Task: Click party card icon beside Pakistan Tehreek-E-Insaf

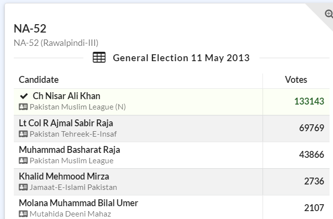Action: pyautogui.click(x=23, y=134)
